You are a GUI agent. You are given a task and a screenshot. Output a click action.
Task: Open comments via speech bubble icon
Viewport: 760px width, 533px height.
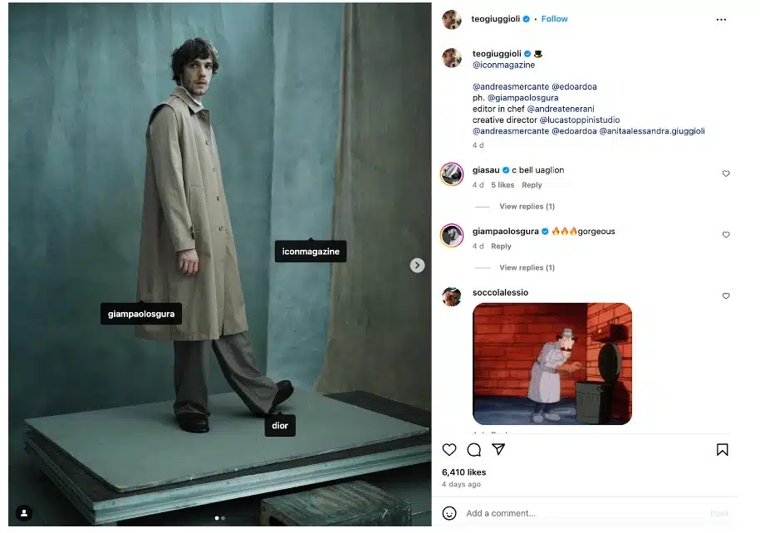point(473,450)
